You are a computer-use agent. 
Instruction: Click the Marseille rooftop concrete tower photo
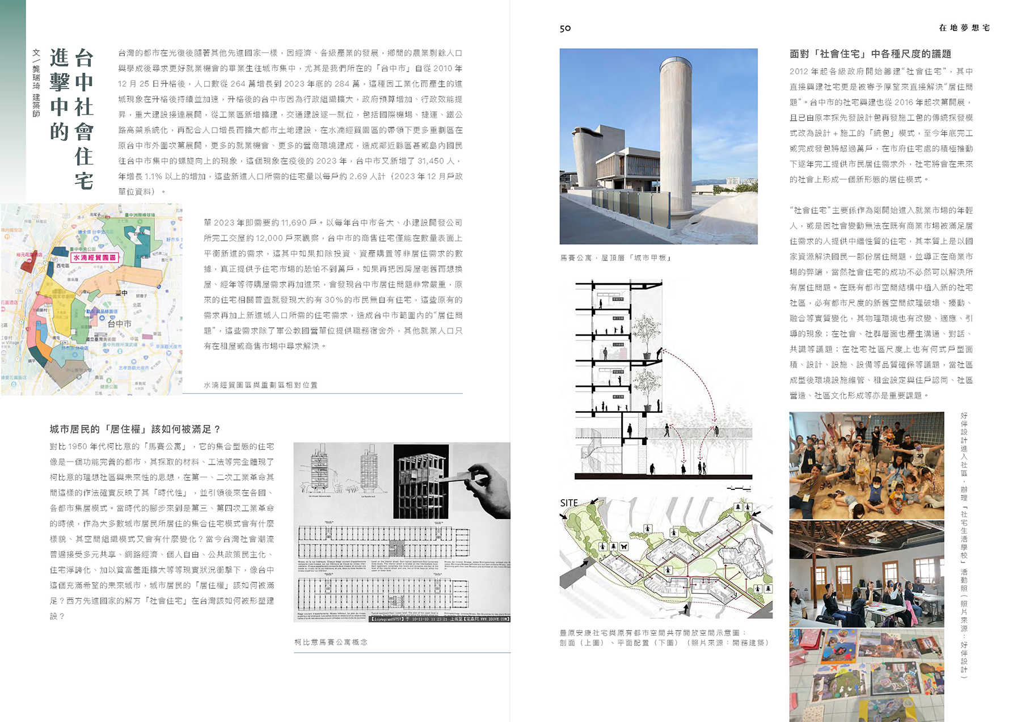coord(659,146)
